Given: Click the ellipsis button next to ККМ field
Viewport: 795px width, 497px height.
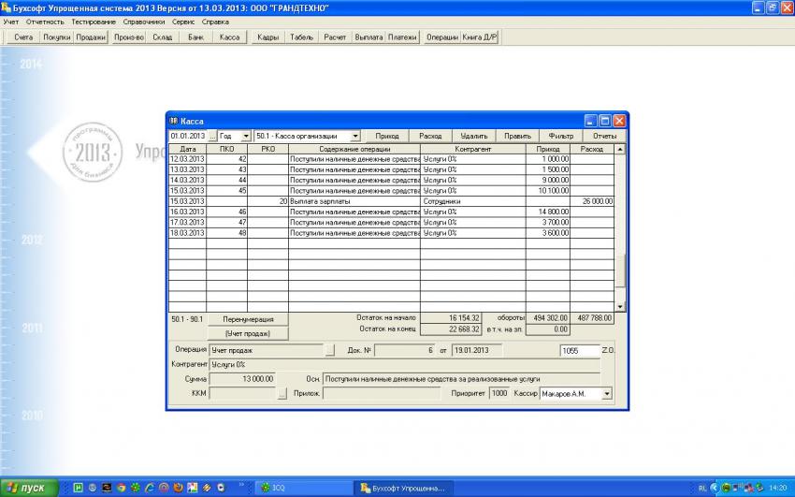Looking at the screenshot, I should (282, 394).
